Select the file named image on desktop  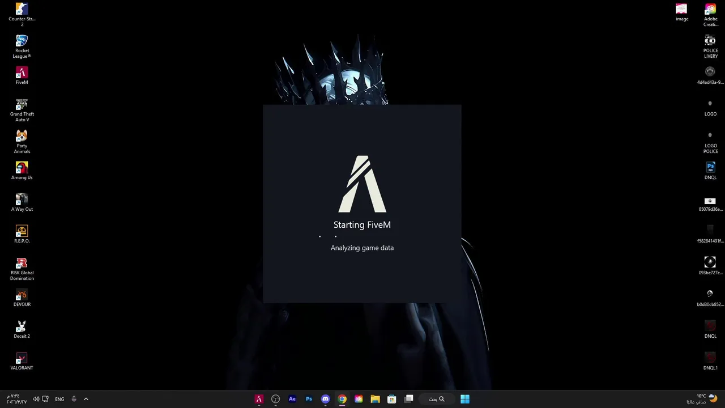[682, 12]
